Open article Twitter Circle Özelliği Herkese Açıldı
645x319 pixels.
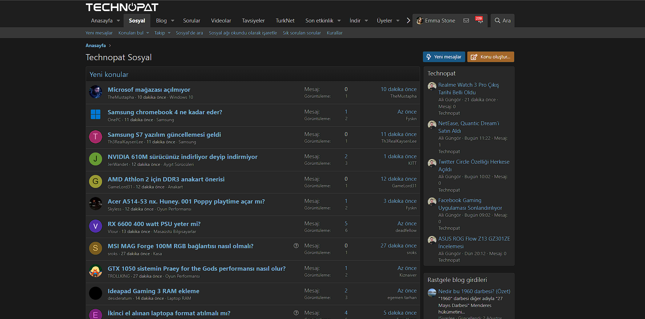tap(474, 165)
